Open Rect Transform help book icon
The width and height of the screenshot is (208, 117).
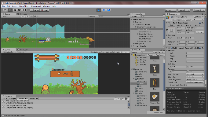coord(200,23)
